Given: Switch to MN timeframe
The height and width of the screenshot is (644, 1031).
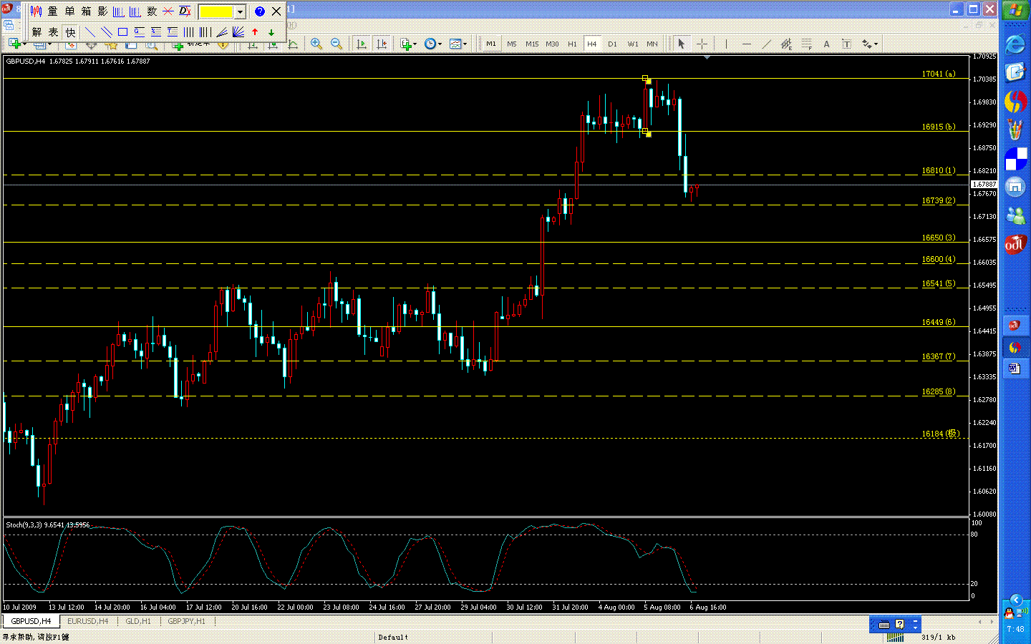Looking at the screenshot, I should point(652,44).
